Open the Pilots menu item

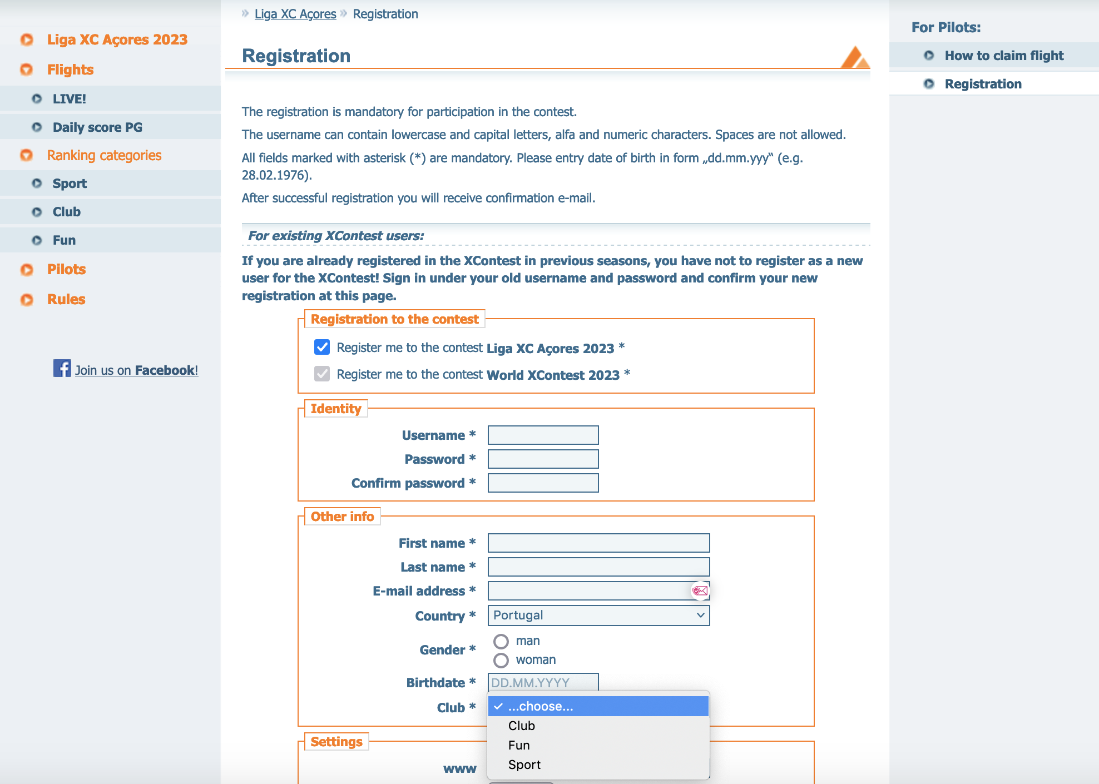click(66, 269)
